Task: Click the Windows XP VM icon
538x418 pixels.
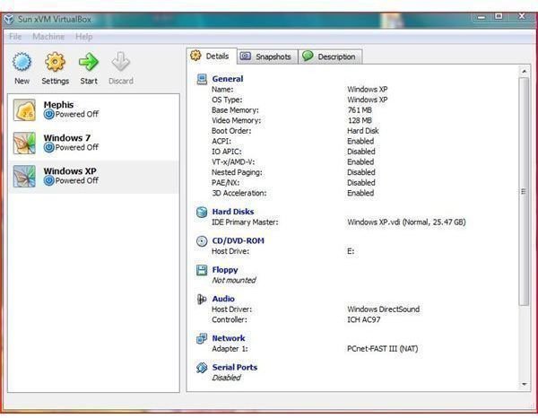Action: pyautogui.click(x=24, y=176)
